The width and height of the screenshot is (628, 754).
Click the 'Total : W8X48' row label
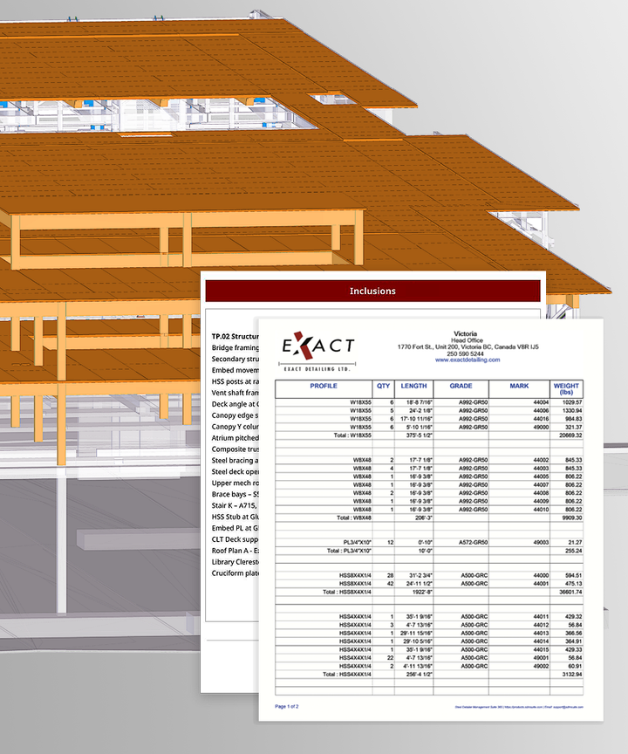[354, 518]
